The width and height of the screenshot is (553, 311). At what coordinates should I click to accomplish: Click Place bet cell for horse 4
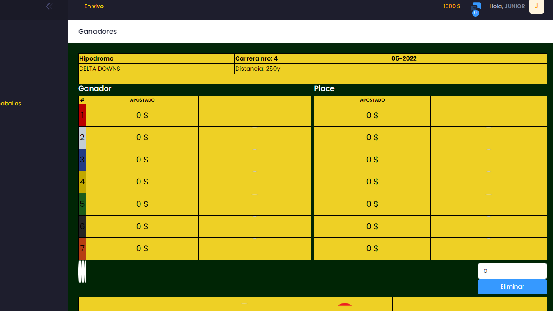coord(372,182)
